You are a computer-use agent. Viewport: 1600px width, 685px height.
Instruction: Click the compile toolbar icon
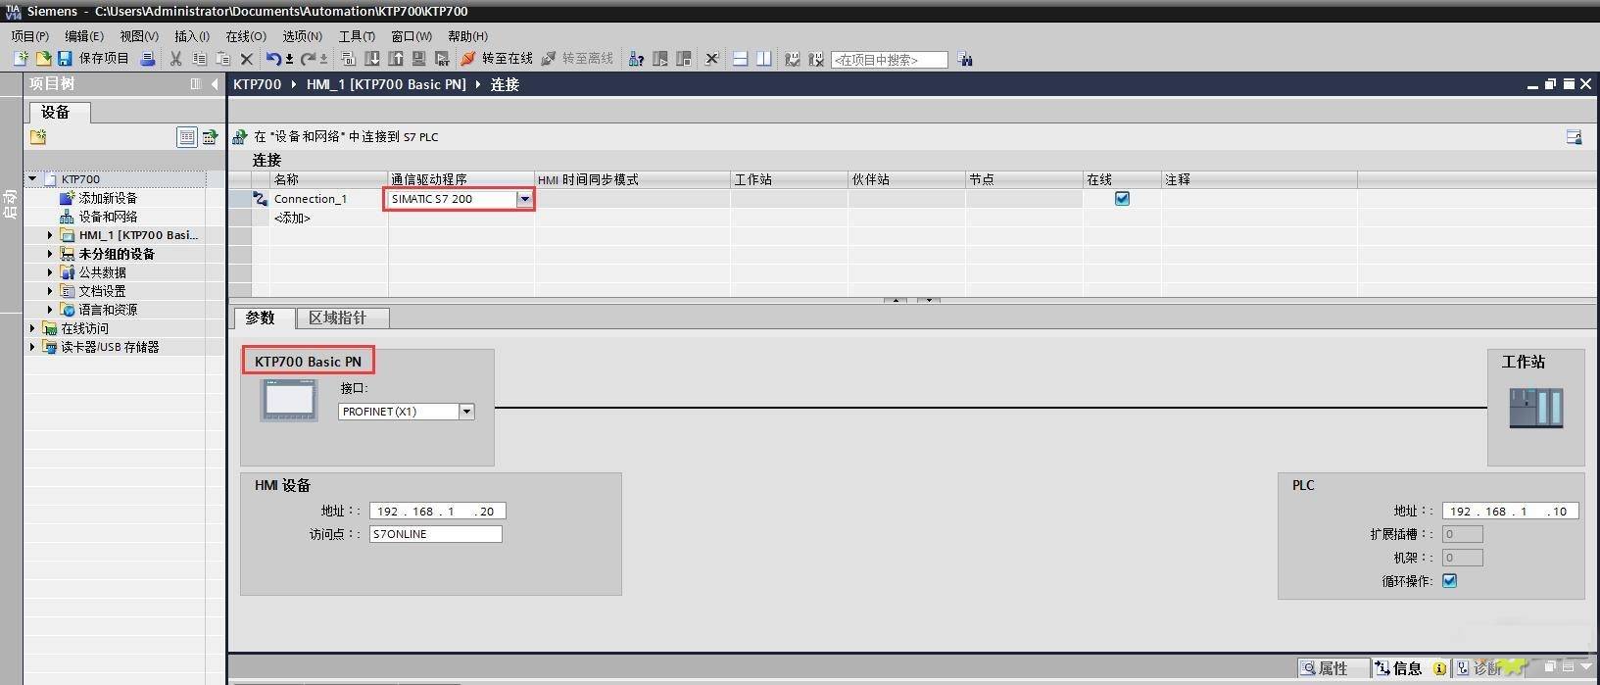coord(348,59)
